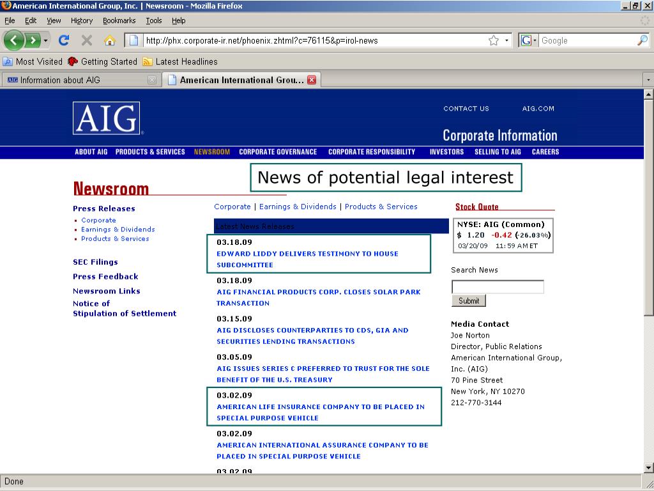654x491 pixels.
Task: Select INVESTORS in the navigation bar
Action: point(446,152)
